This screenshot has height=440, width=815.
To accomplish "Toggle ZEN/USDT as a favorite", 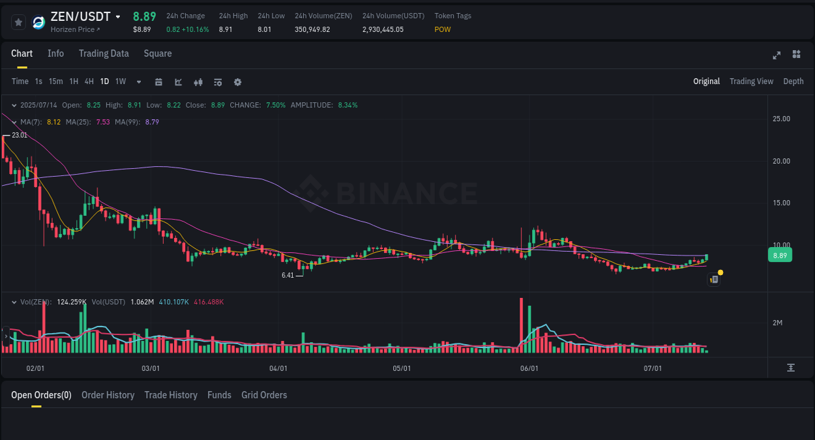I will (18, 22).
